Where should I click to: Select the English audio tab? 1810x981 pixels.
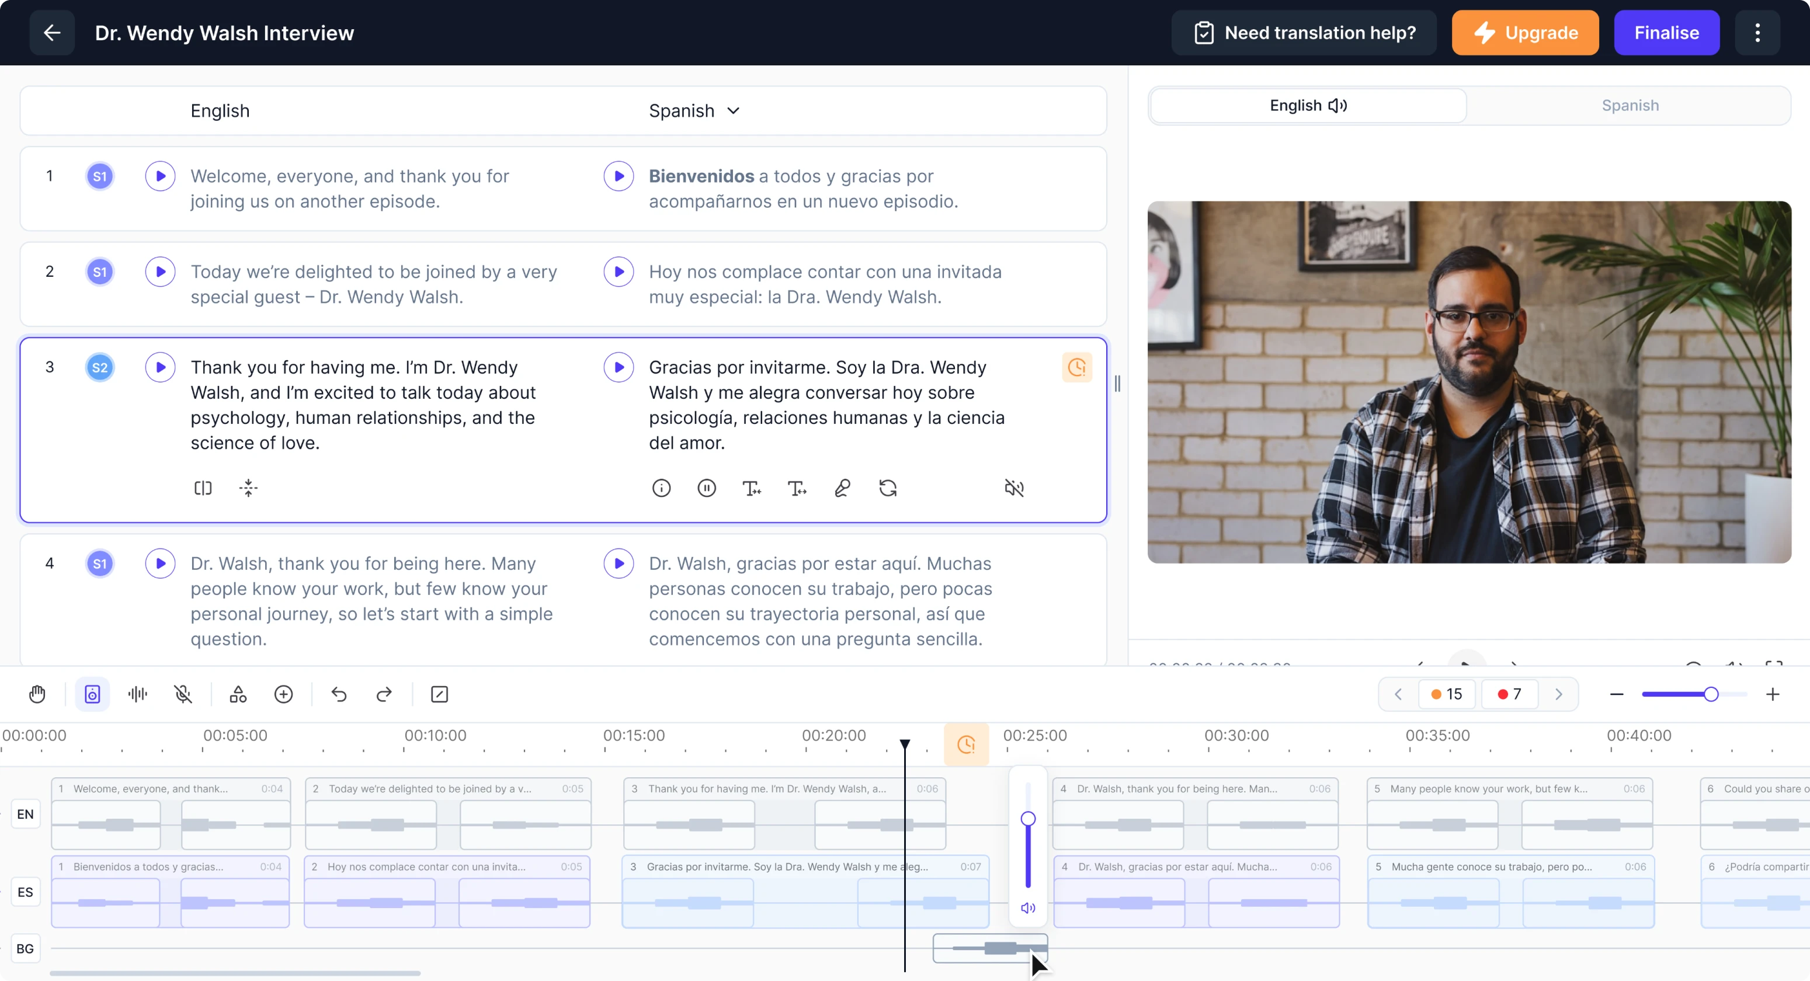pos(1308,106)
